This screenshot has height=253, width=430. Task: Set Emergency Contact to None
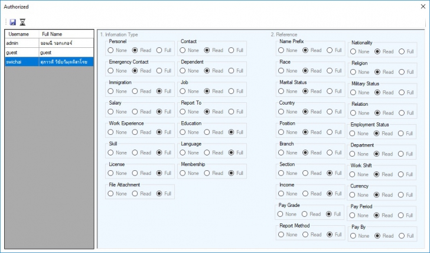pyautogui.click(x=118, y=71)
